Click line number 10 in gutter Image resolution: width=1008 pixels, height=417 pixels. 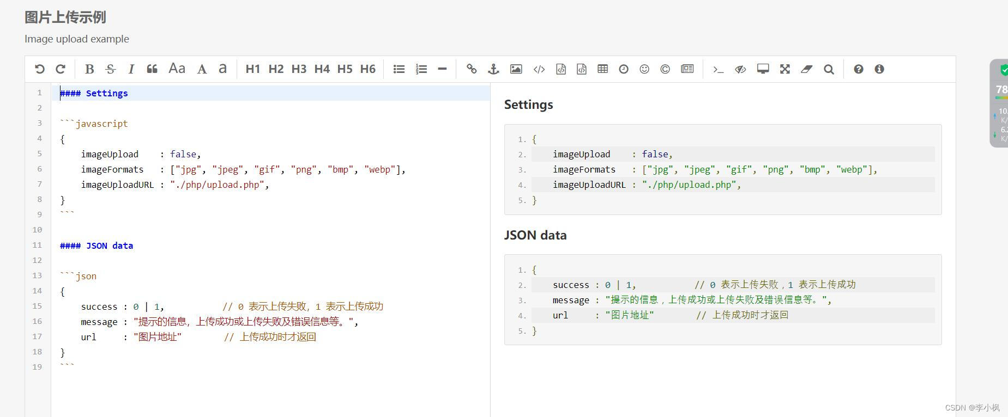coord(37,230)
